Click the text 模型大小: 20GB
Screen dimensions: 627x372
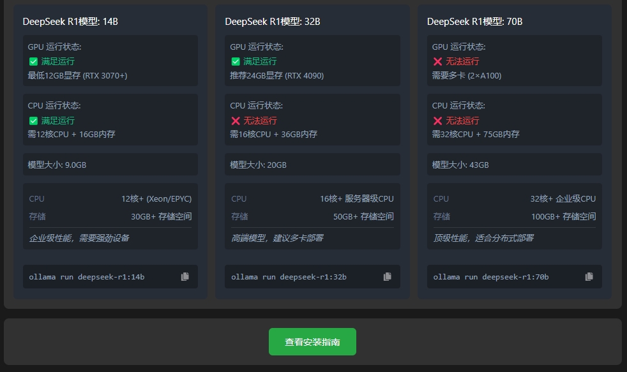click(259, 165)
